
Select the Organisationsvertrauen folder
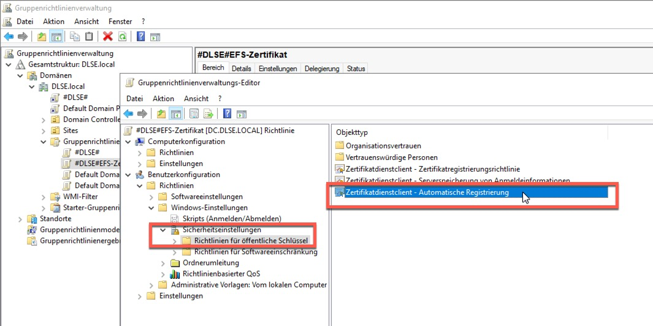tap(378, 146)
